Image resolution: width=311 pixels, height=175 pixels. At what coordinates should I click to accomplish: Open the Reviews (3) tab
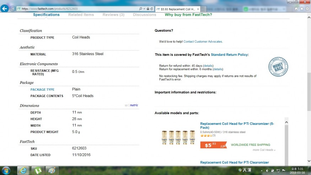pos(113,15)
